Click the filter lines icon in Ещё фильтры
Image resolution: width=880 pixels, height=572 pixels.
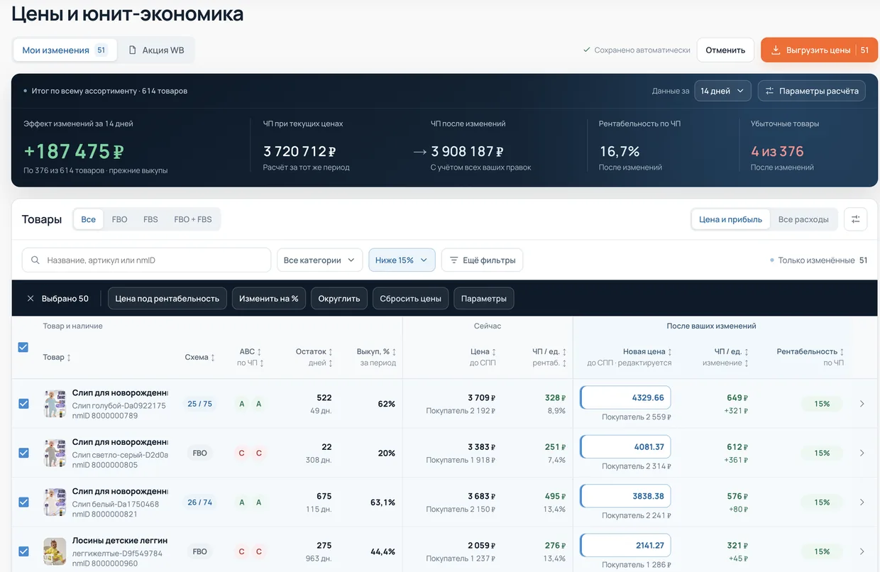[x=453, y=260]
